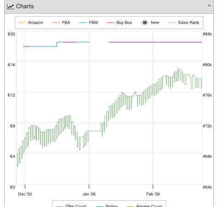The image size is (218, 207).
Task: Toggle the Offer Count legend entry
Action: [x=71, y=206]
